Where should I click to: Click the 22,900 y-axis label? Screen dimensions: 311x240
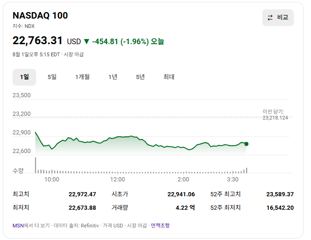click(22, 133)
